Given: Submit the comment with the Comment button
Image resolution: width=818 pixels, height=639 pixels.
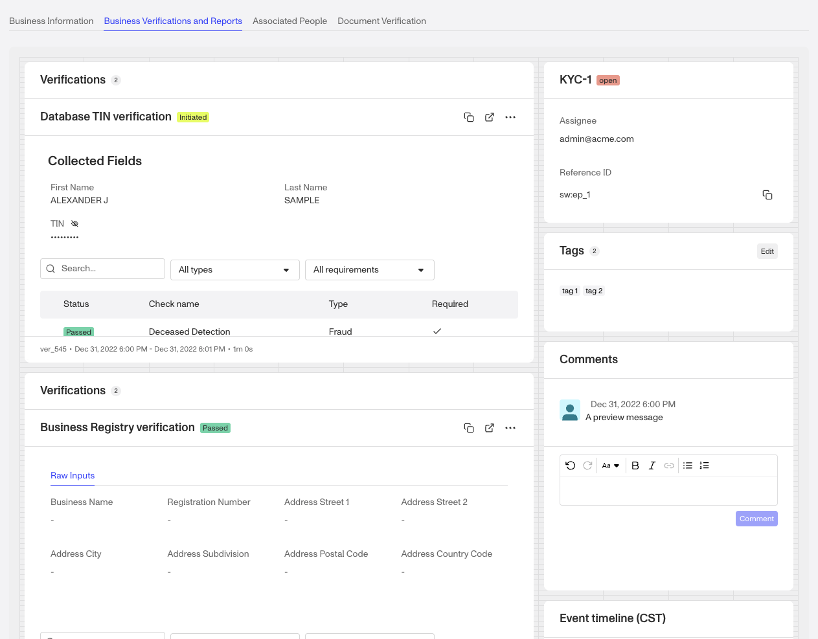Looking at the screenshot, I should point(756,518).
